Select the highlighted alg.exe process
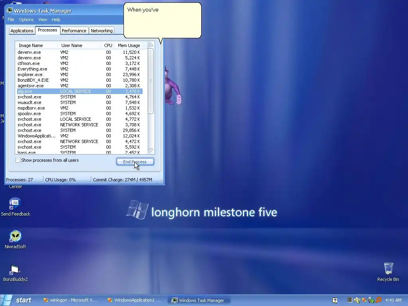The width and height of the screenshot is (408, 306). pos(80,91)
